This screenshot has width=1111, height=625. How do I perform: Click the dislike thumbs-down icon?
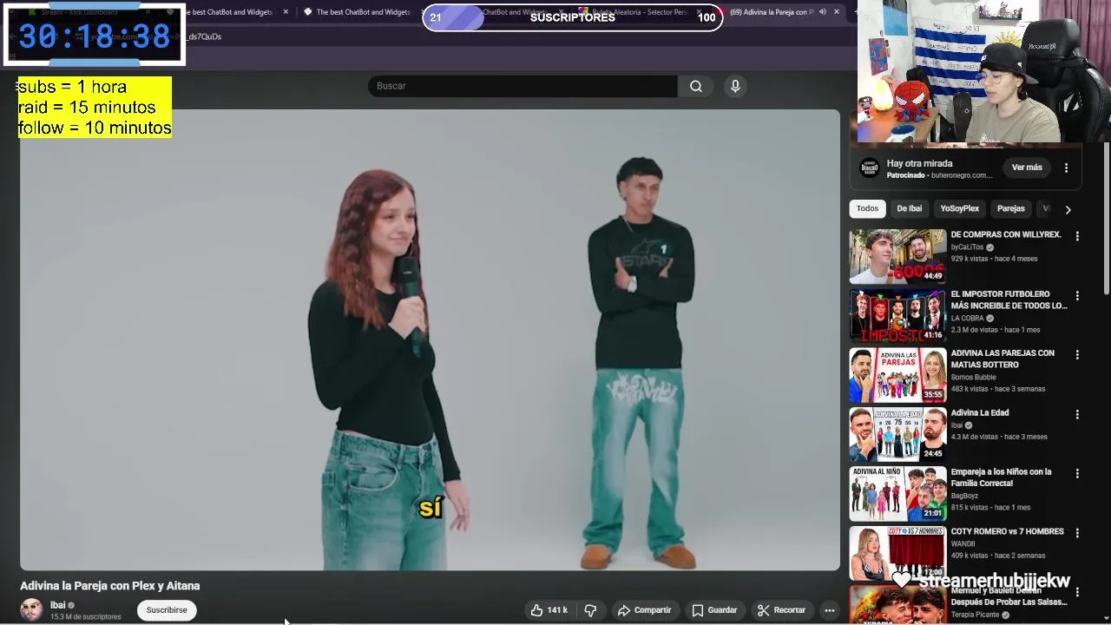tap(590, 610)
